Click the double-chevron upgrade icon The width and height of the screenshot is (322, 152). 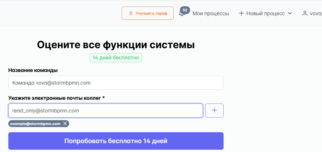coord(131,13)
